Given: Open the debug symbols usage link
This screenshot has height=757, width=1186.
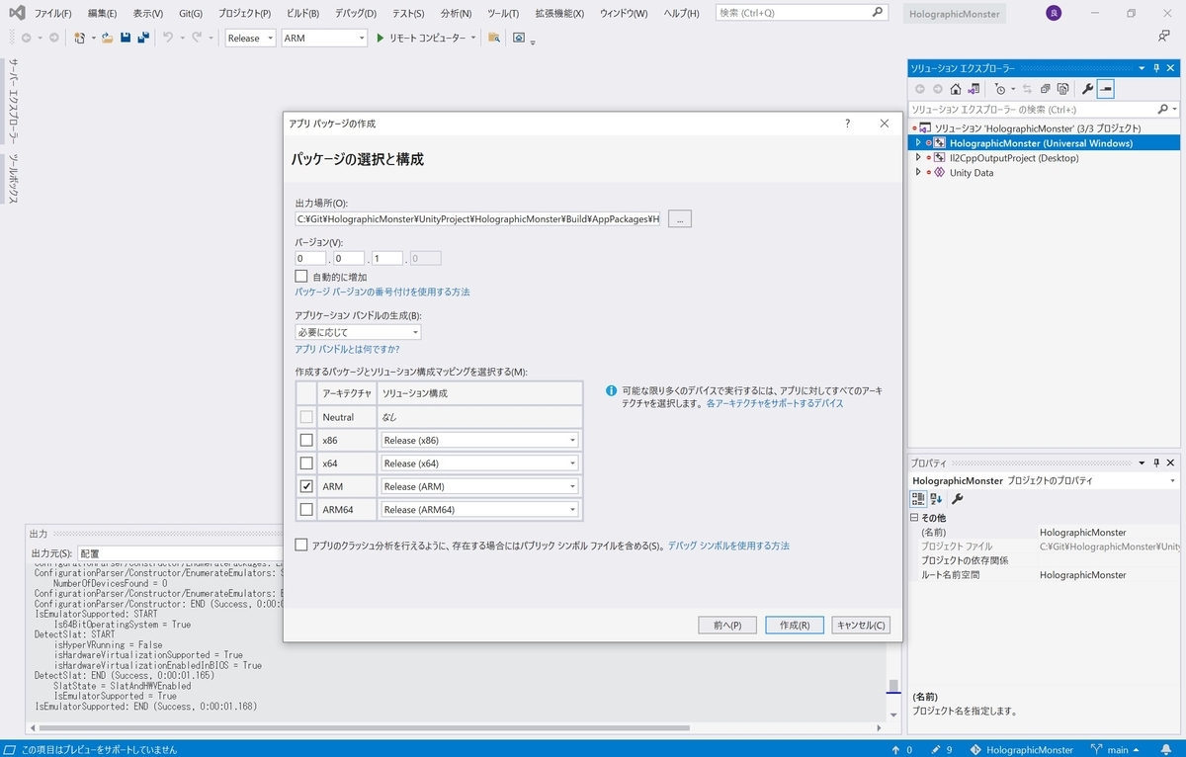Looking at the screenshot, I should (x=728, y=546).
